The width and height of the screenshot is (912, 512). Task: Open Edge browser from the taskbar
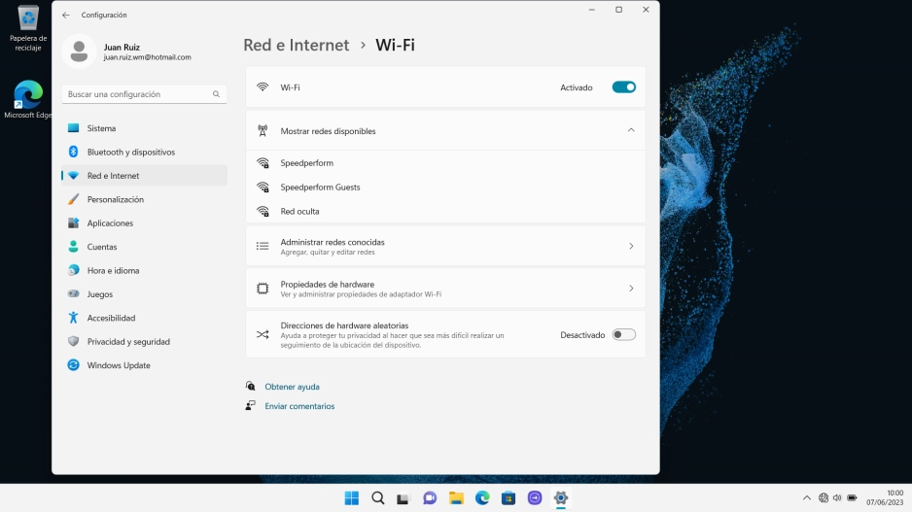tap(482, 498)
